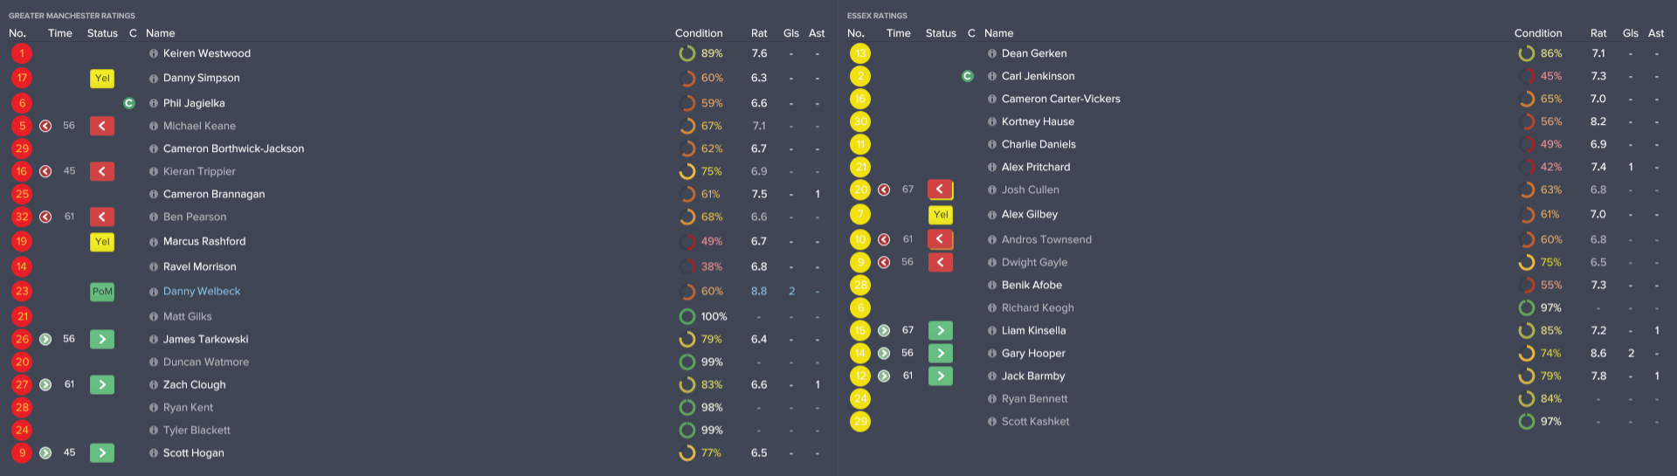Screen dimensions: 1677x476
Task: Click Gary Hooper's green sub-on arrow
Action: coord(941,353)
